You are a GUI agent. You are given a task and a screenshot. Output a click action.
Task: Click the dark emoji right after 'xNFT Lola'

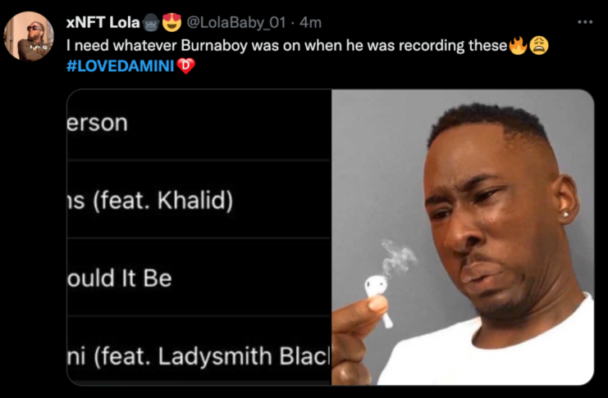pos(152,22)
